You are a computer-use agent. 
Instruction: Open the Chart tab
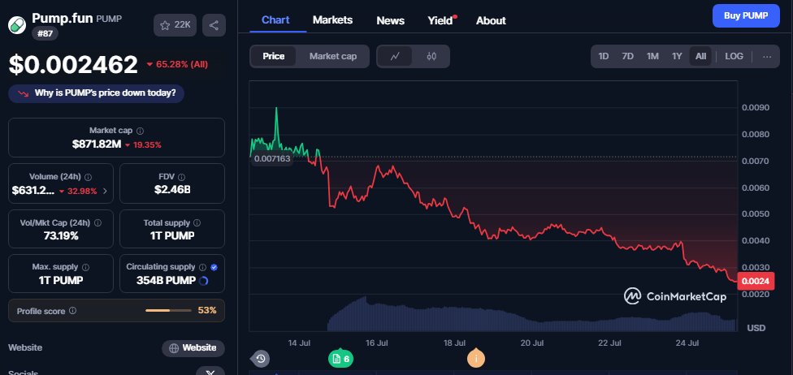coord(275,20)
